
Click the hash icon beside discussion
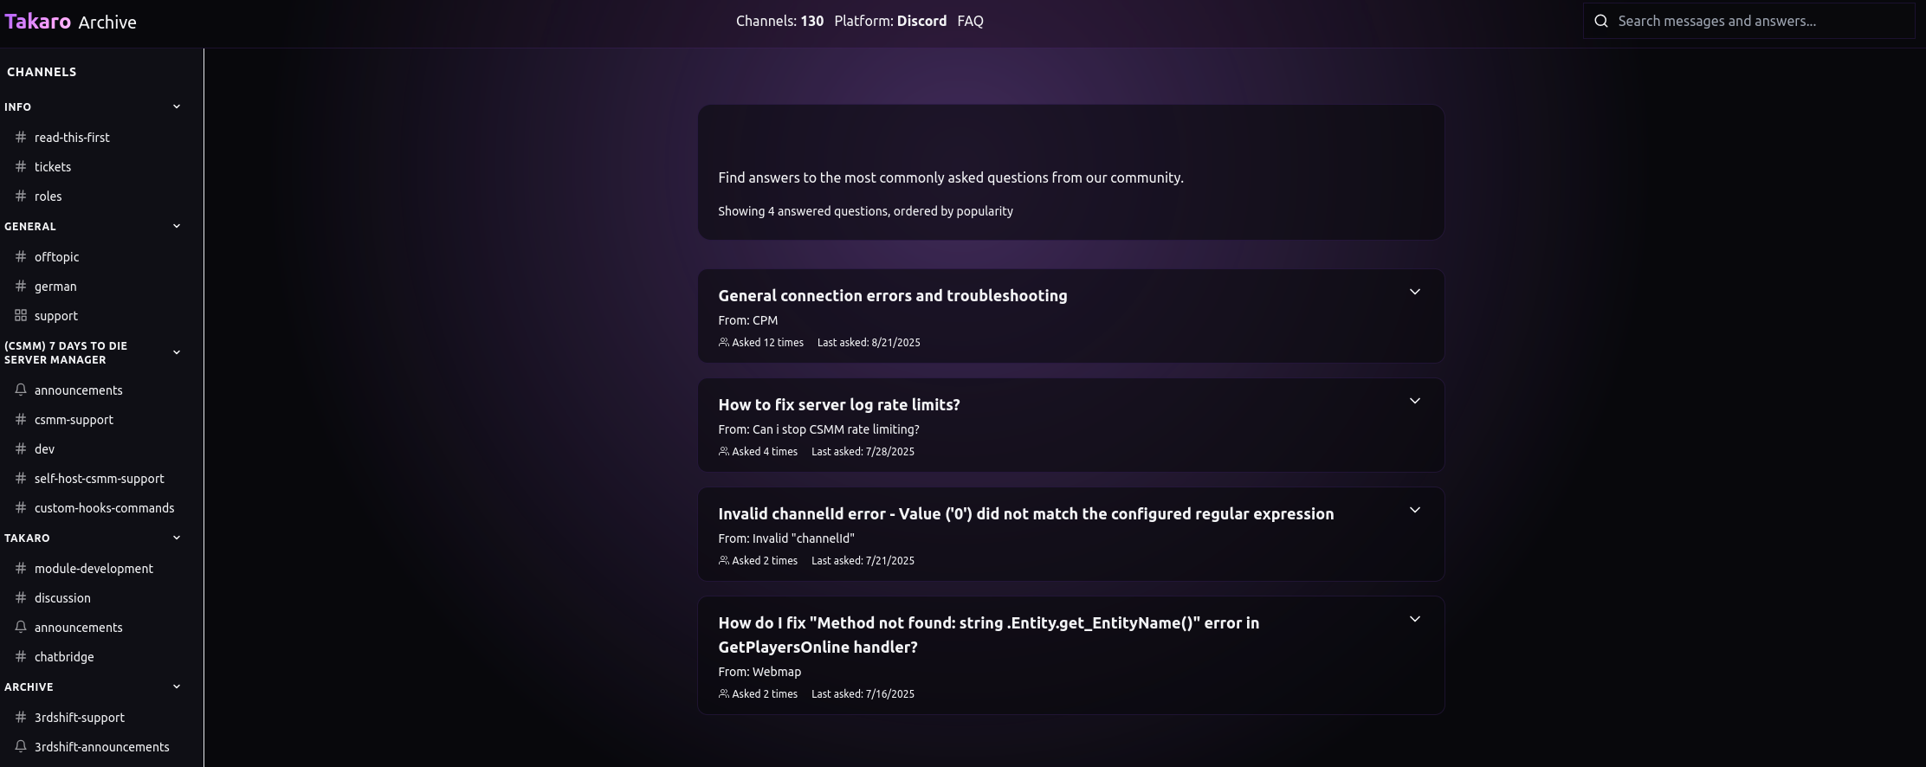tap(21, 597)
